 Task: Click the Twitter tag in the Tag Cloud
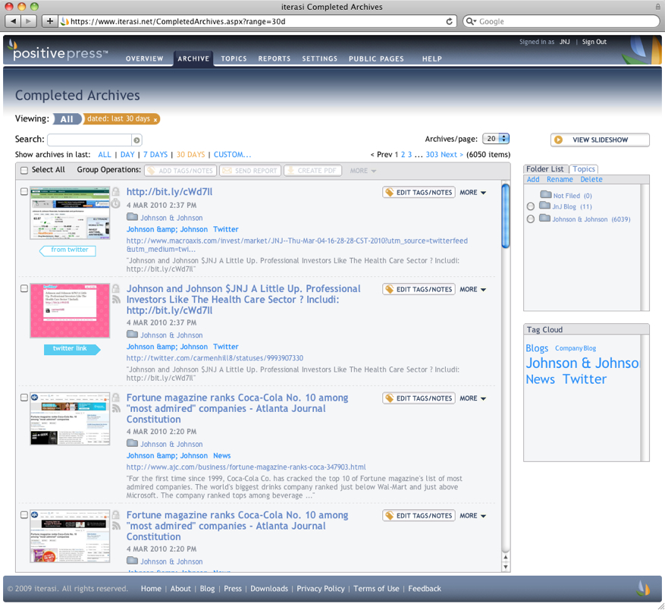pyautogui.click(x=585, y=379)
